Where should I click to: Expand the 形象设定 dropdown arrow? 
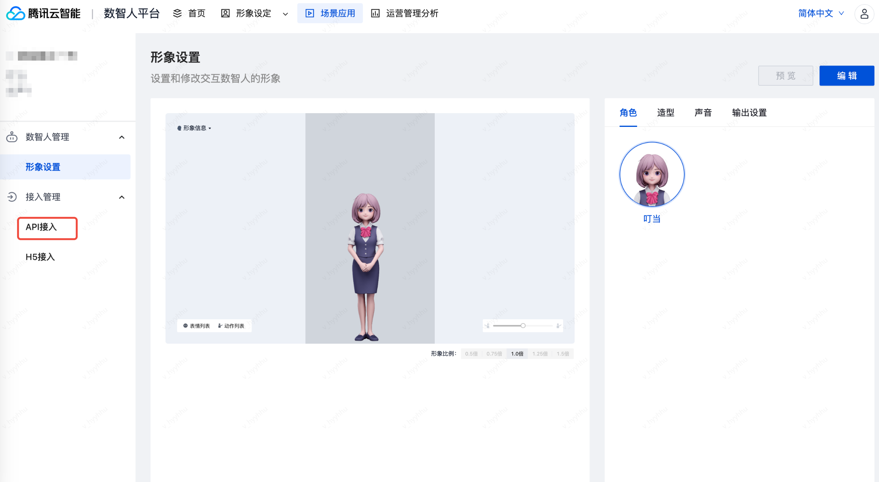tap(285, 14)
